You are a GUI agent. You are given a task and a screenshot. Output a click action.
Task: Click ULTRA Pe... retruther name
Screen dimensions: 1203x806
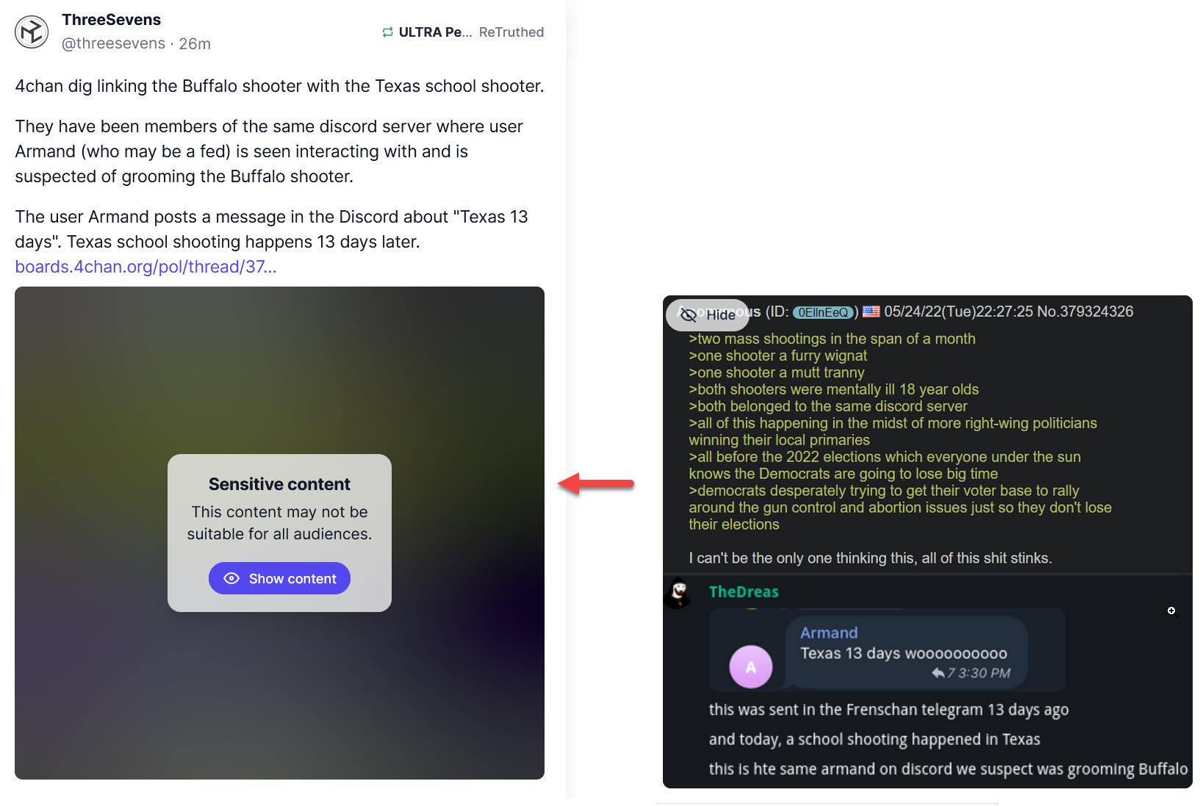point(435,32)
